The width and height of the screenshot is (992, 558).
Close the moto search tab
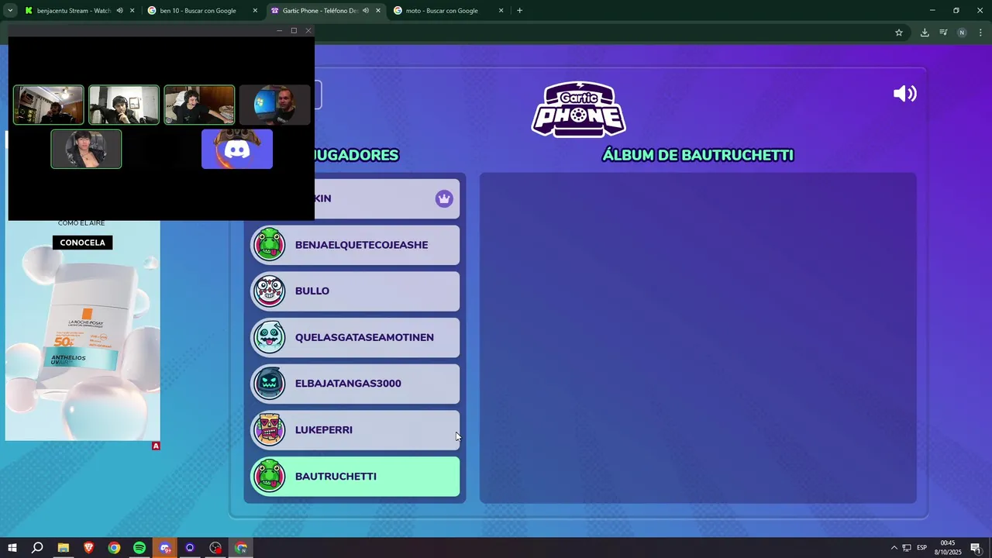pos(501,11)
